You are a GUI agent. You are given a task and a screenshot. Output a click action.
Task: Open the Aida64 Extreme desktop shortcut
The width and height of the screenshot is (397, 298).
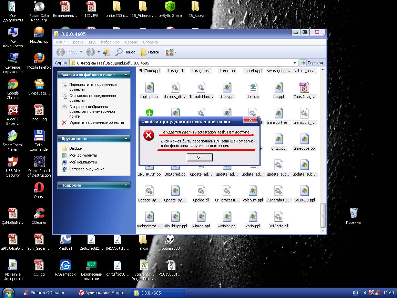(x=13, y=115)
